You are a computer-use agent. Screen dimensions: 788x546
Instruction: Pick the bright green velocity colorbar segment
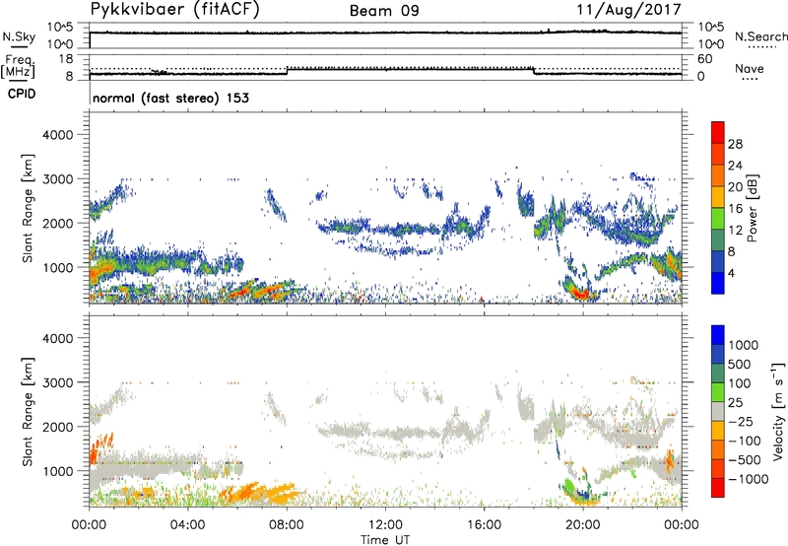[x=718, y=392]
